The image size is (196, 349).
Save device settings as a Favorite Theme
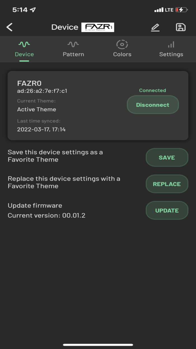[x=167, y=157]
